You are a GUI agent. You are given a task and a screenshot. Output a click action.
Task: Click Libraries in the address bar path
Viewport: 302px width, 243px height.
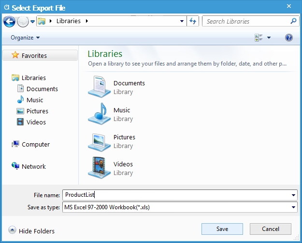pos(69,21)
